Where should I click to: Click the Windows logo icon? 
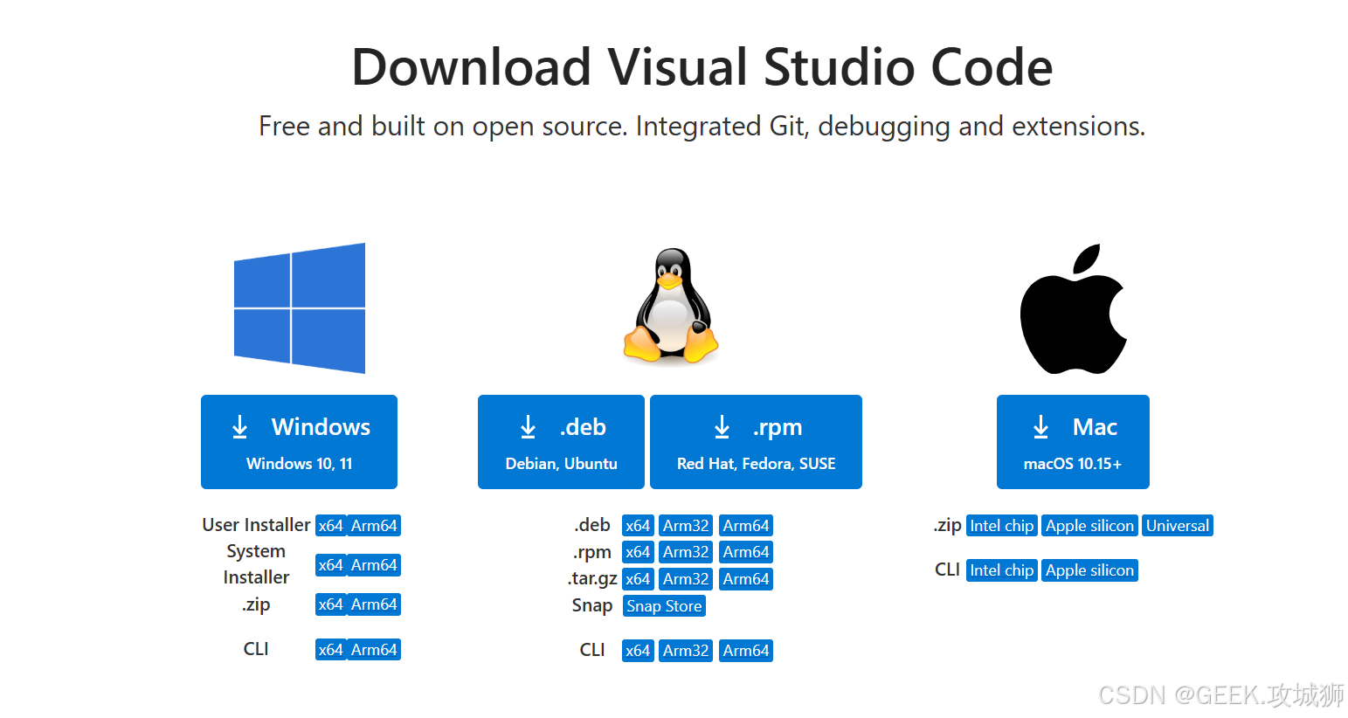(x=300, y=308)
